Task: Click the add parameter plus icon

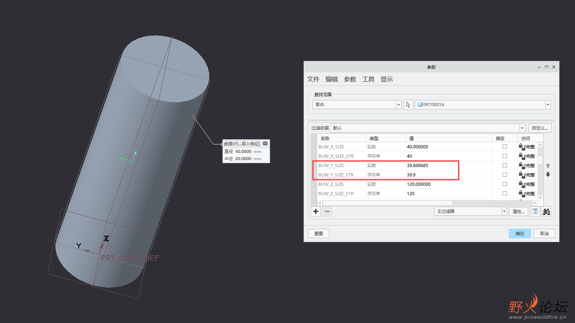Action: click(316, 211)
